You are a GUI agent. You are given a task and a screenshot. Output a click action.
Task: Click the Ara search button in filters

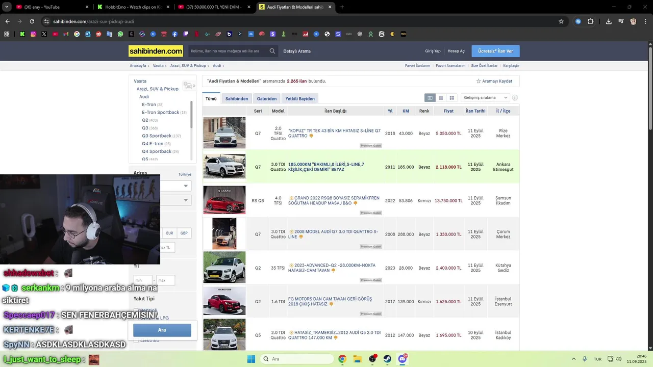coord(162,330)
